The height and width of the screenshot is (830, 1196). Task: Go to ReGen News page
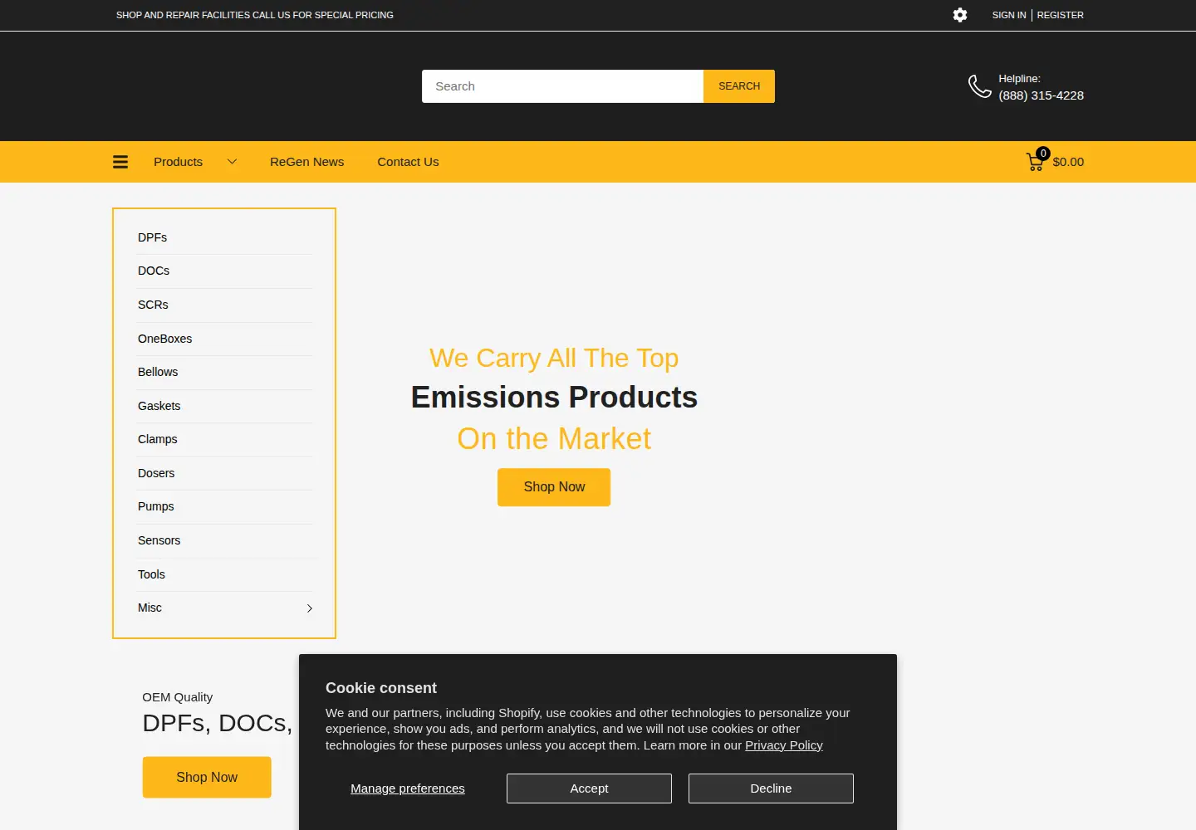click(x=306, y=162)
